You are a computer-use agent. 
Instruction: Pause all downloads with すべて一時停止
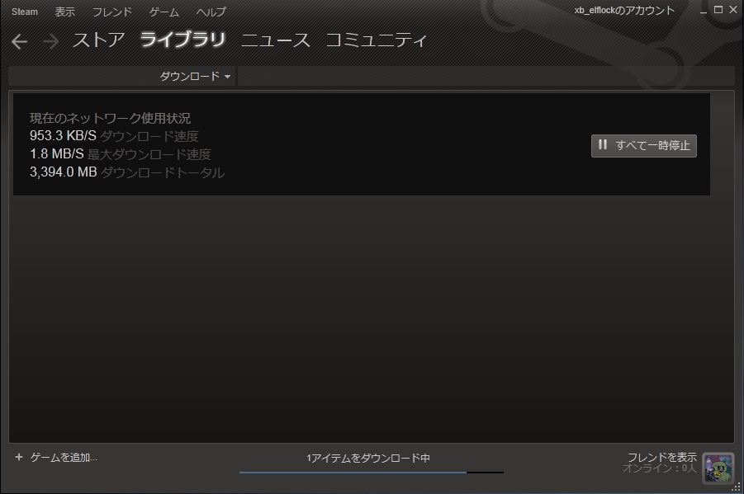pyautogui.click(x=644, y=145)
